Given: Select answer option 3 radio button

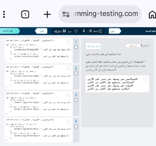Looking at the screenshot, I should (x=76, y=100).
